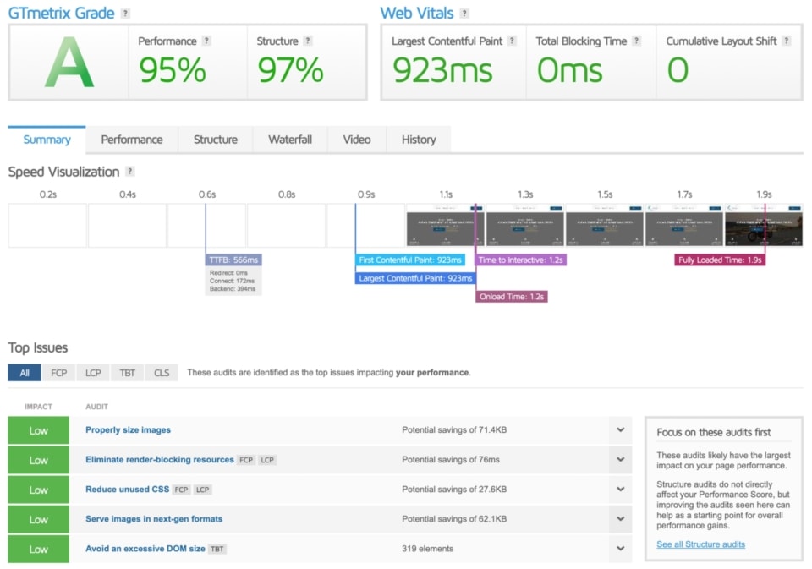Expand the Avoid an excessive DOM size audit
Image resolution: width=812 pixels, height=569 pixels.
(620, 549)
